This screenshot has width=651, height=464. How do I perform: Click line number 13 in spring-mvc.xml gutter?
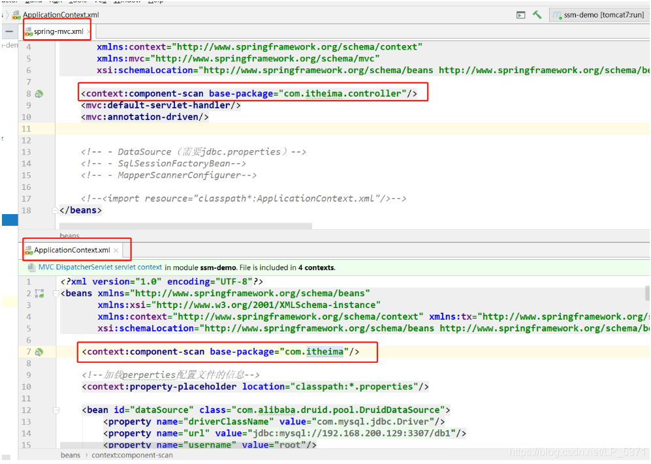click(26, 152)
